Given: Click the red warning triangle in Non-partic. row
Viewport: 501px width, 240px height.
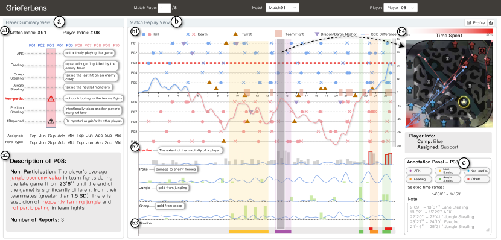Looking at the screenshot, I should point(51,99).
